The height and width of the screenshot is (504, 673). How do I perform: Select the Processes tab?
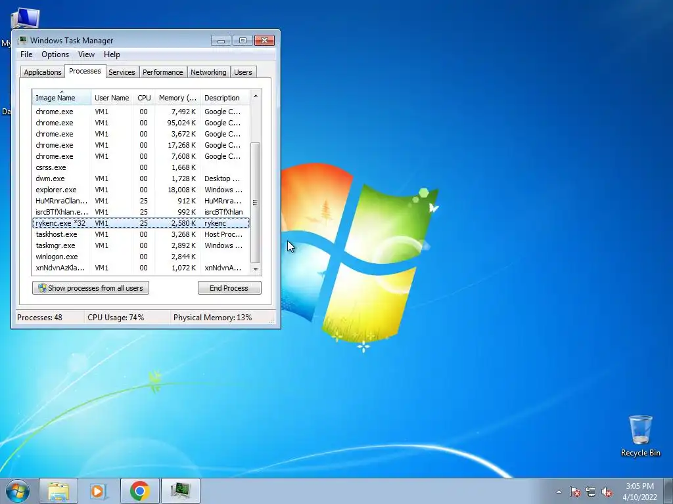coord(85,71)
